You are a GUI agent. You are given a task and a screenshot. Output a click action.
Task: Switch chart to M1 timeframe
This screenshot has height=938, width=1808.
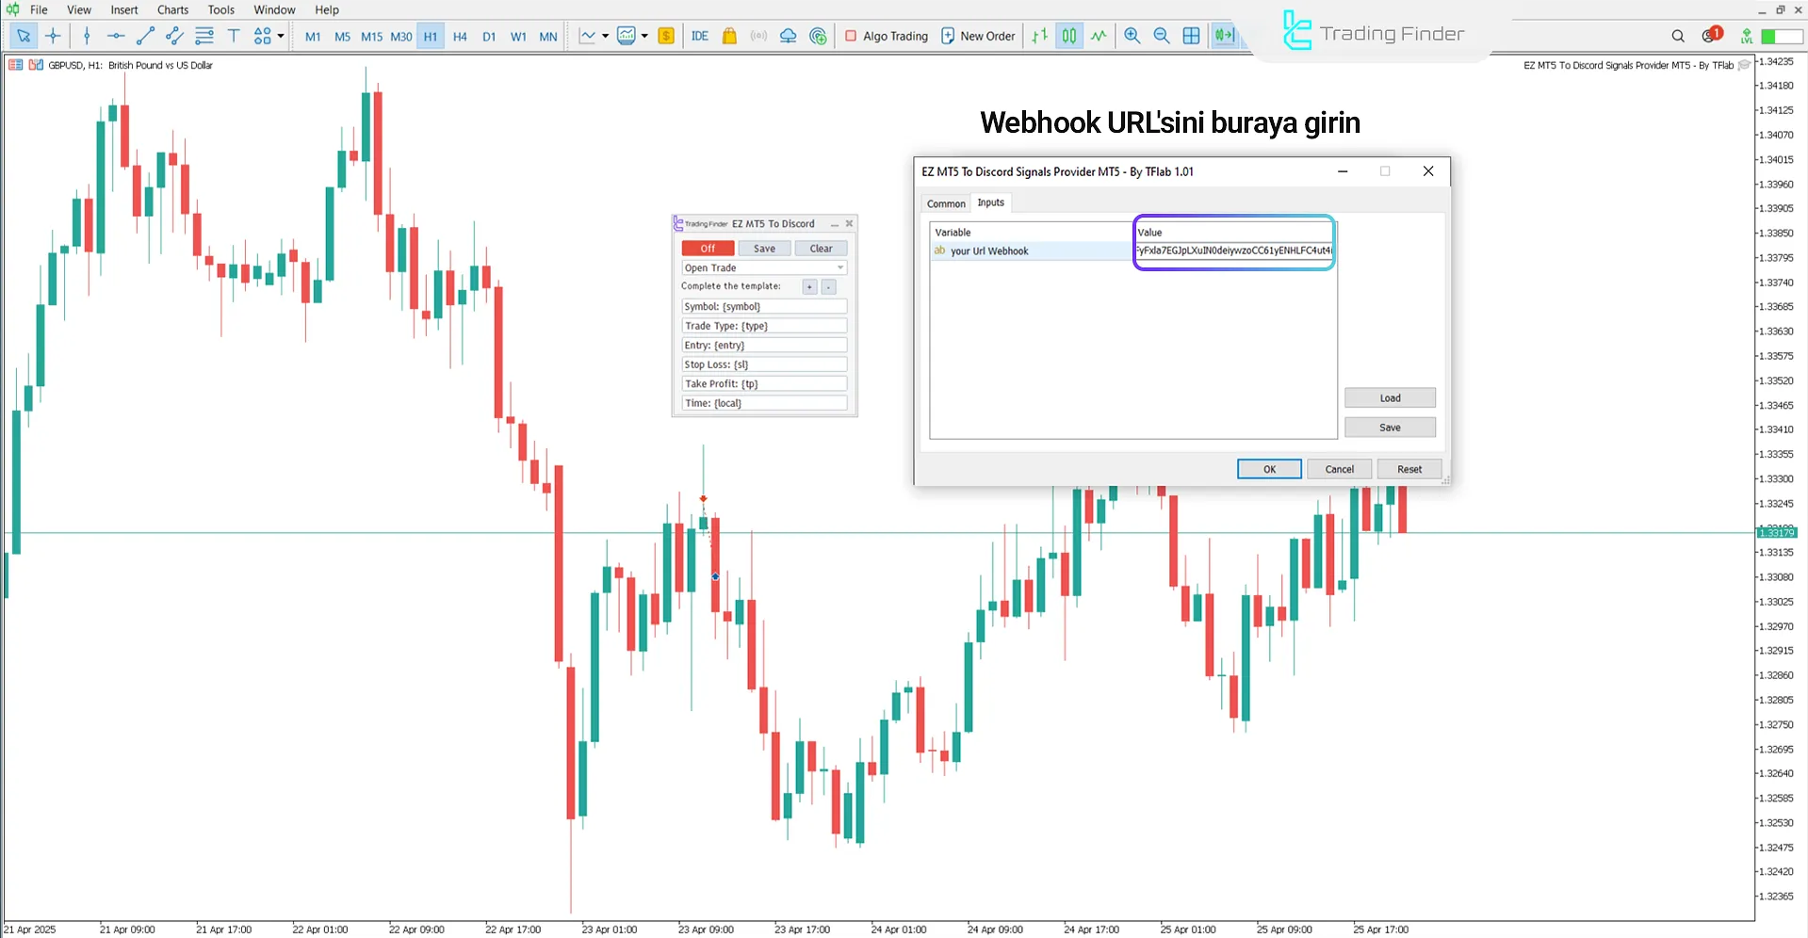[313, 37]
